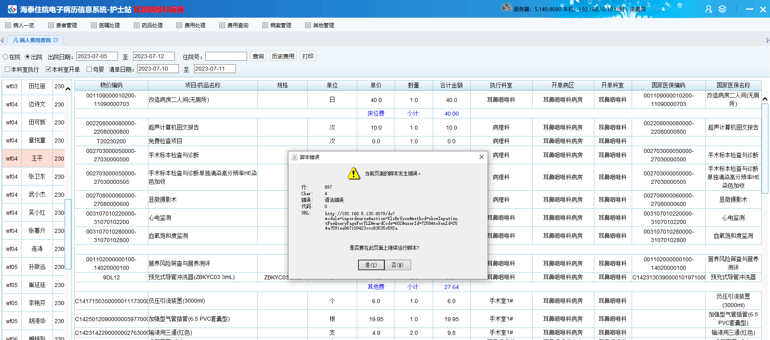Click the 项目/药品名称 column header

click(x=203, y=85)
